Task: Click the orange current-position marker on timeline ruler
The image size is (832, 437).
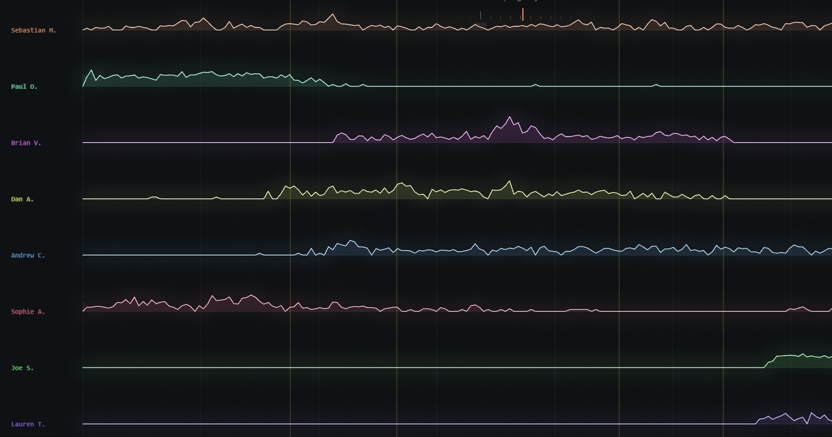Action: pos(522,14)
